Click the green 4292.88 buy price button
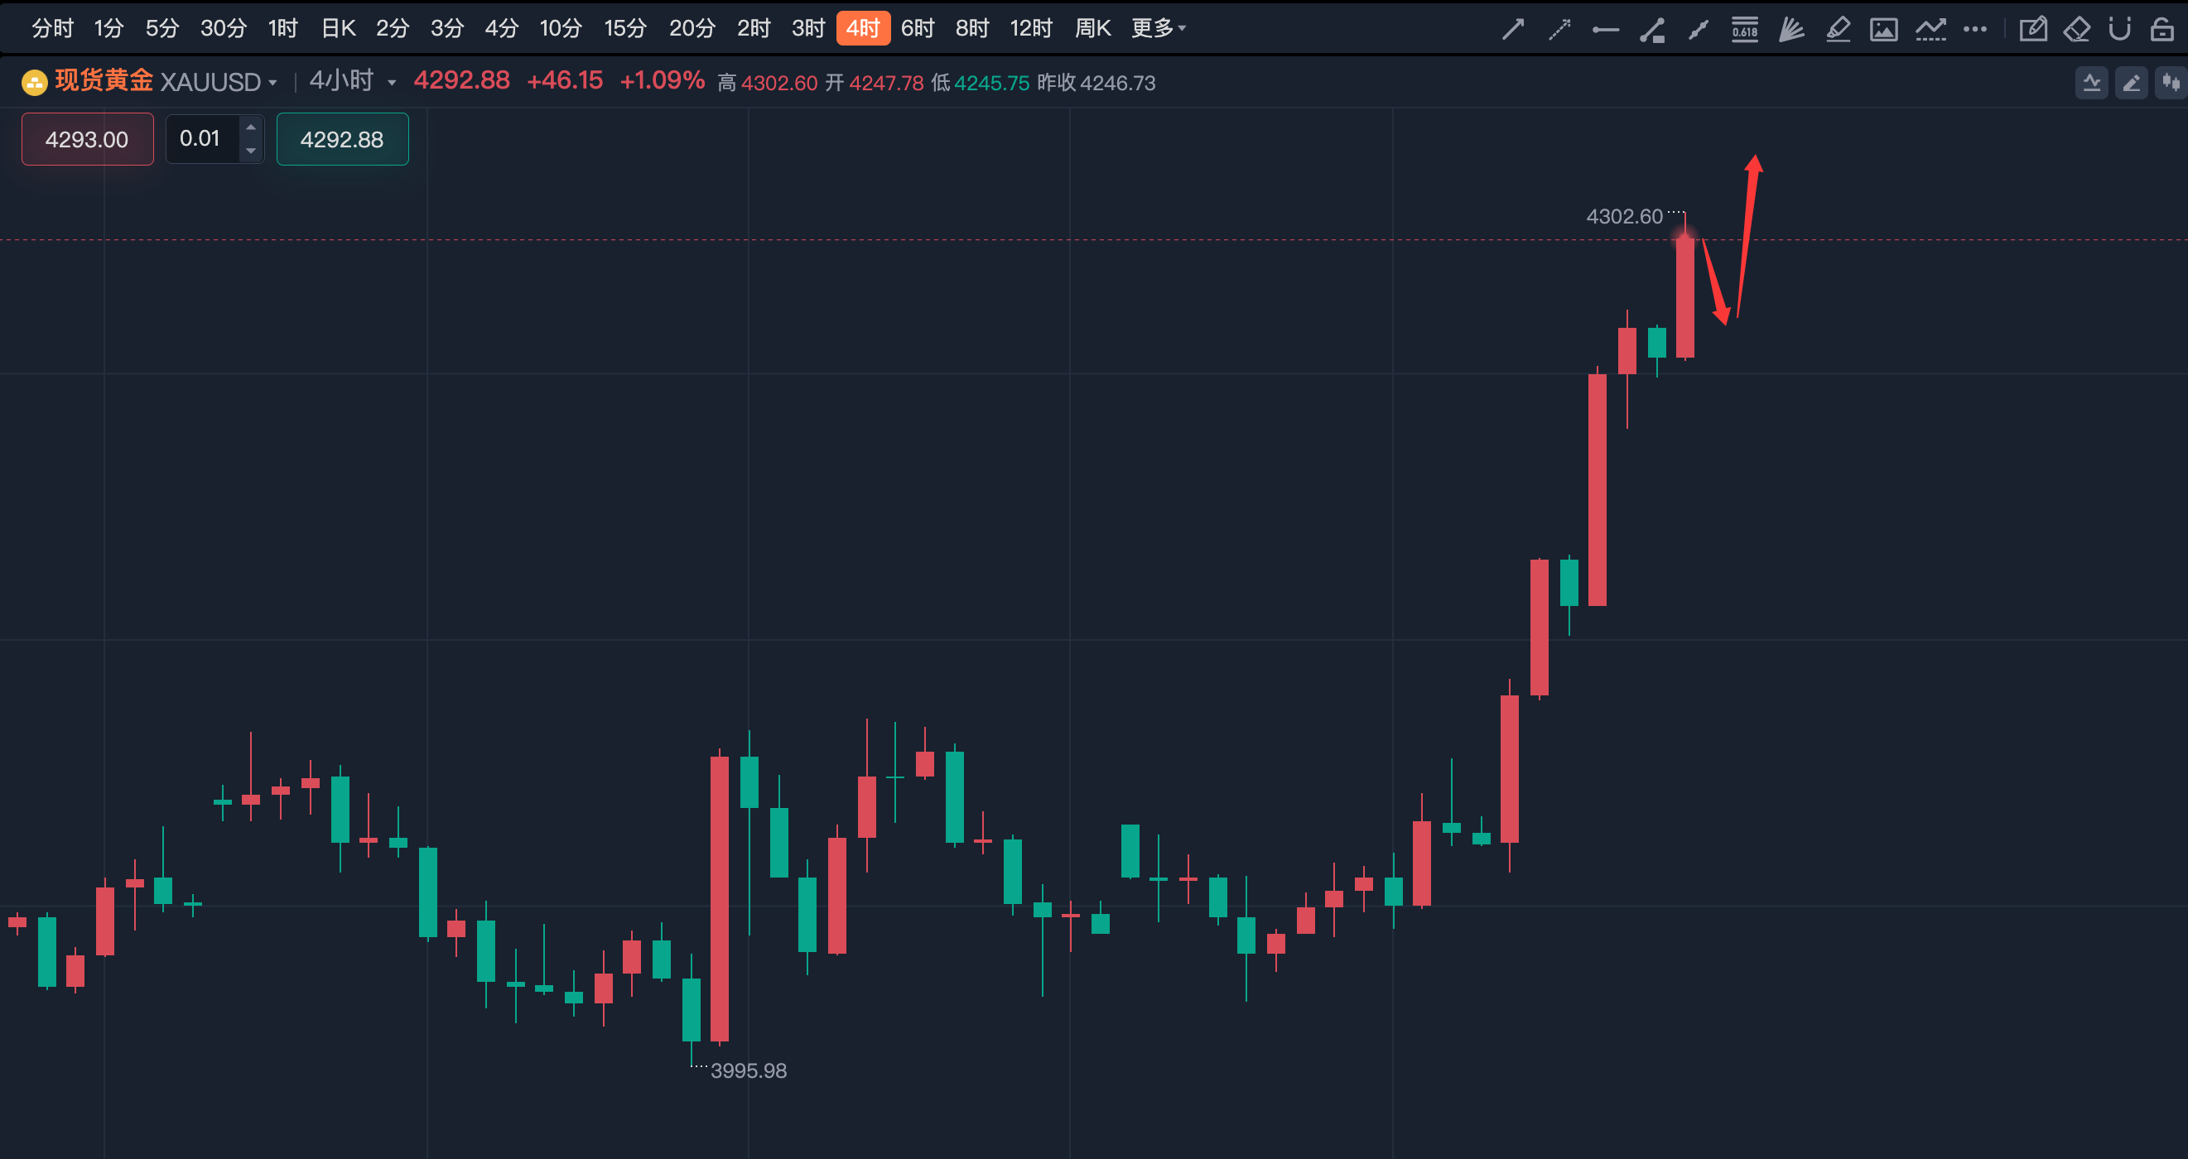 point(342,139)
